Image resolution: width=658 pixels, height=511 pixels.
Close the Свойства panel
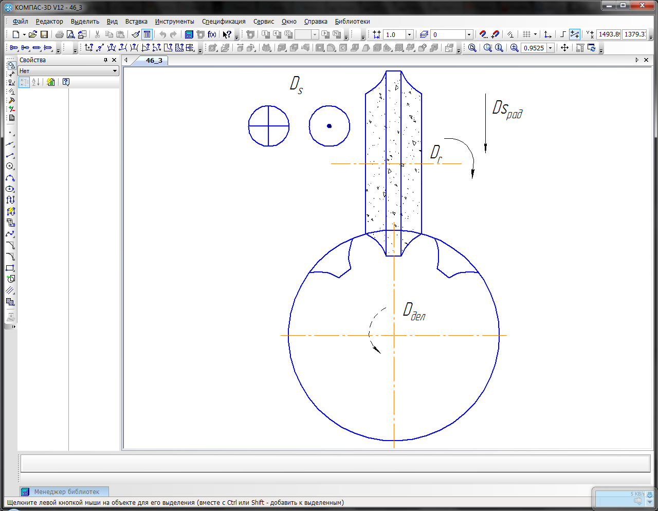tap(114, 60)
